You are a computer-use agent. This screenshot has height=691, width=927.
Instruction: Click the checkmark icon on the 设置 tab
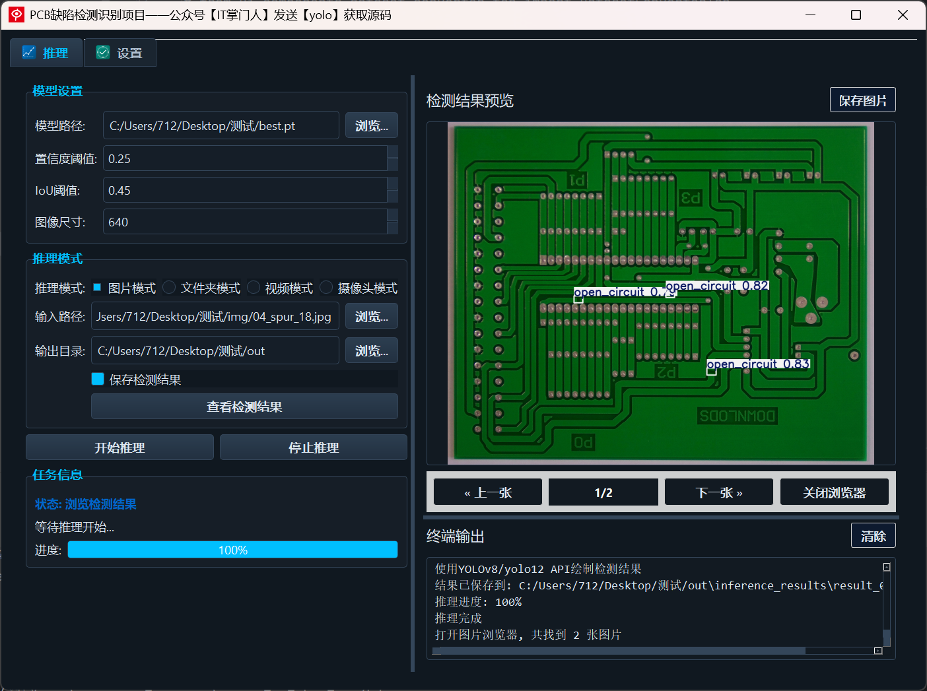click(x=102, y=51)
